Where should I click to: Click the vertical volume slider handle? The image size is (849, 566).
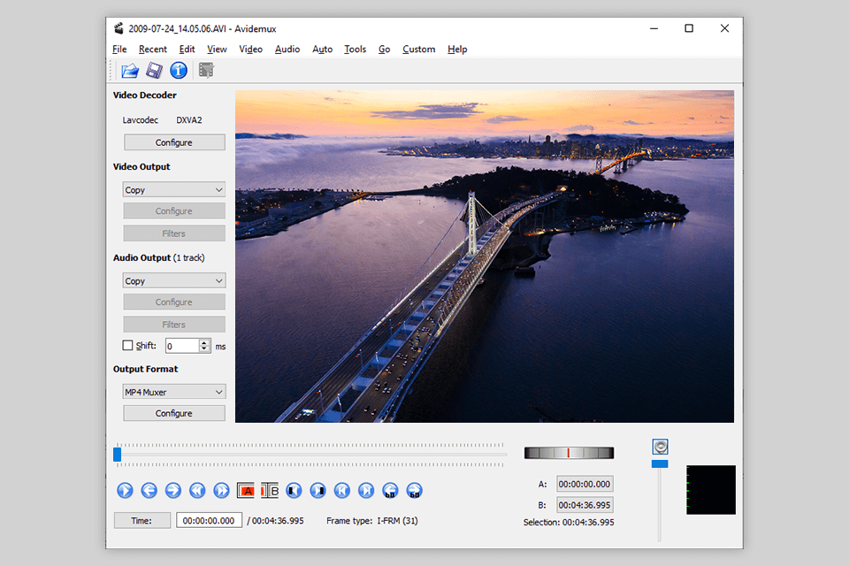tap(660, 463)
